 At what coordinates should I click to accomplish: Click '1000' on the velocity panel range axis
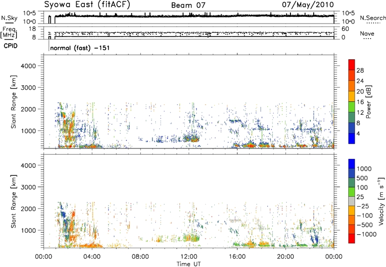[28, 230]
